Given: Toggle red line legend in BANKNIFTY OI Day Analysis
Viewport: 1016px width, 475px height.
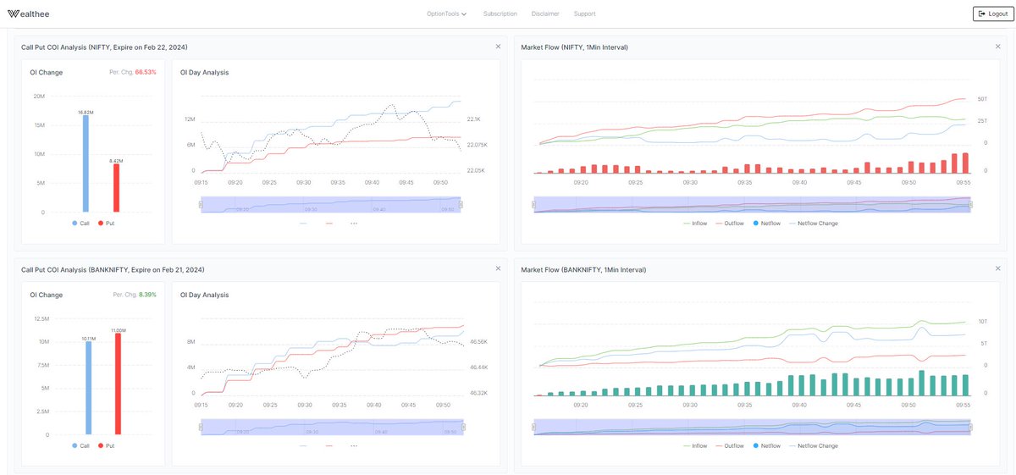Looking at the screenshot, I should (329, 445).
